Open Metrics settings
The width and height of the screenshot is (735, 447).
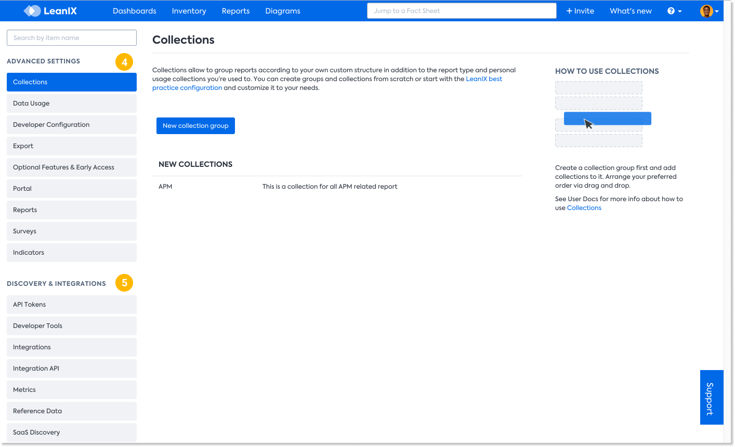72,390
